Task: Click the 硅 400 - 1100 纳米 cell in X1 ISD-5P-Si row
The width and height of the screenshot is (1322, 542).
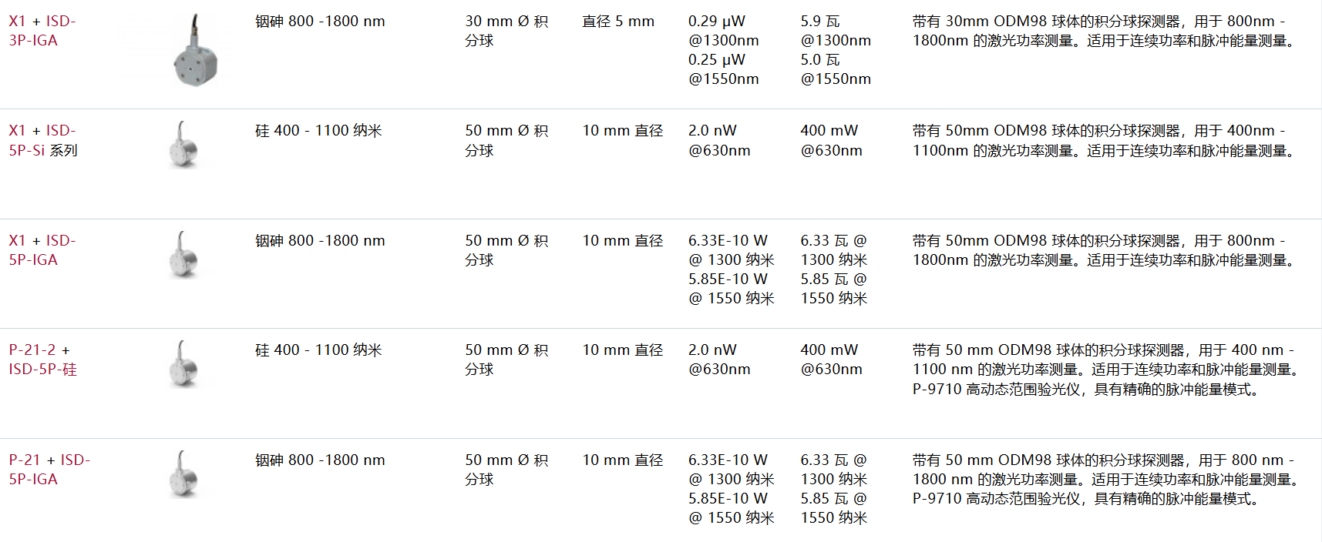Action: 318,131
